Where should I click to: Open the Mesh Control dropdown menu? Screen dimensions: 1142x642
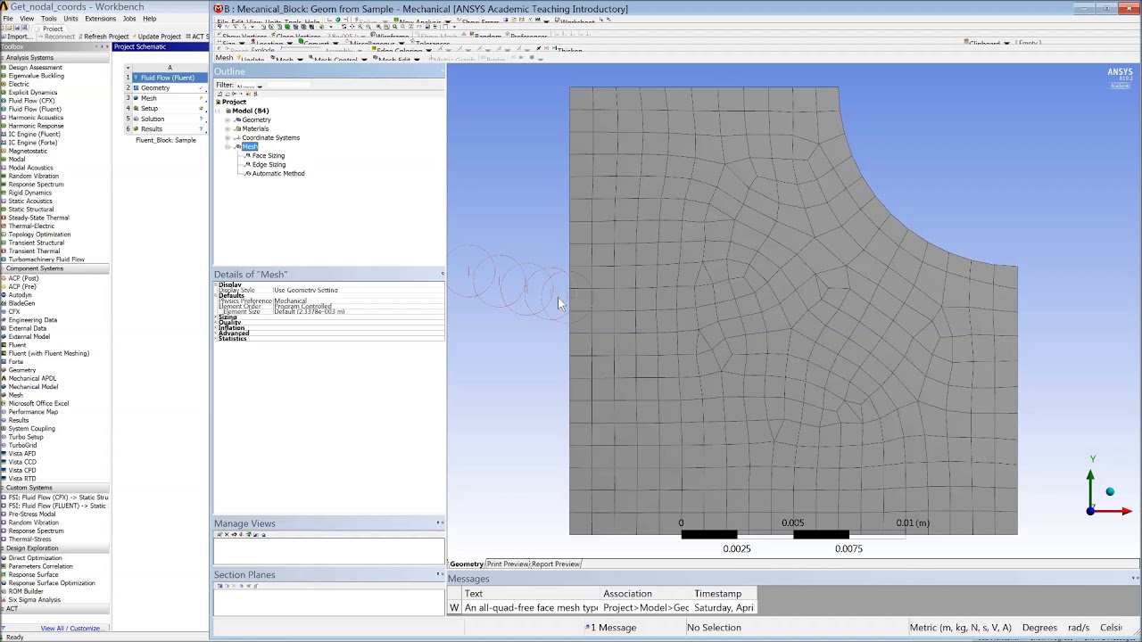point(337,59)
